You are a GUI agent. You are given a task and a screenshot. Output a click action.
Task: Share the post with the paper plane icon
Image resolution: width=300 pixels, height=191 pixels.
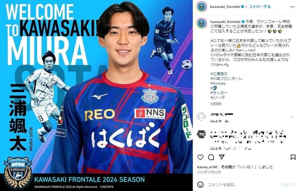coord(221,157)
